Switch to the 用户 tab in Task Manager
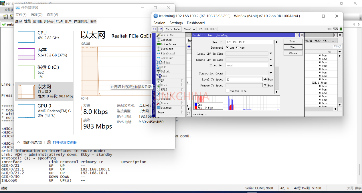Image resolution: width=362 pixels, height=193 pixels. (68, 21)
